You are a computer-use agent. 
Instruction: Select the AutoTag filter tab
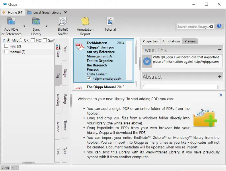(x=58, y=100)
